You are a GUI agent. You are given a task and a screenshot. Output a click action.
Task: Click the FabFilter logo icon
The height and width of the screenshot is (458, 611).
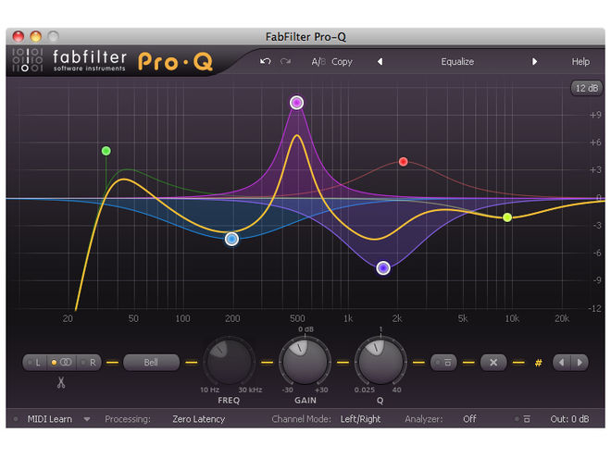point(27,60)
